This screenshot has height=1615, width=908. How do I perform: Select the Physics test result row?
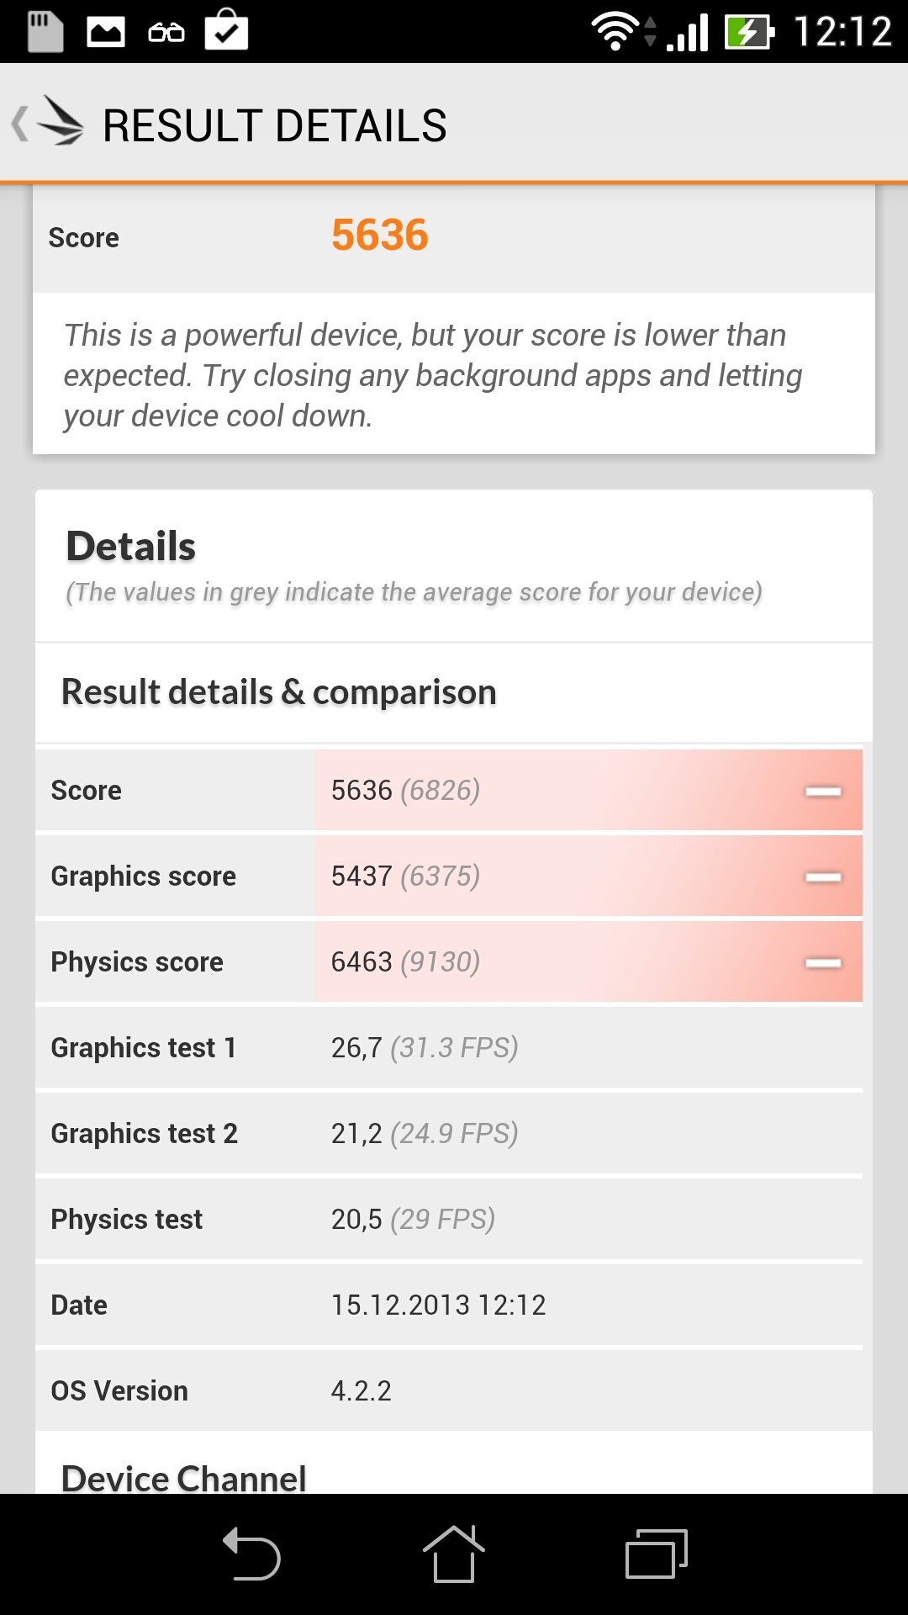449,1220
